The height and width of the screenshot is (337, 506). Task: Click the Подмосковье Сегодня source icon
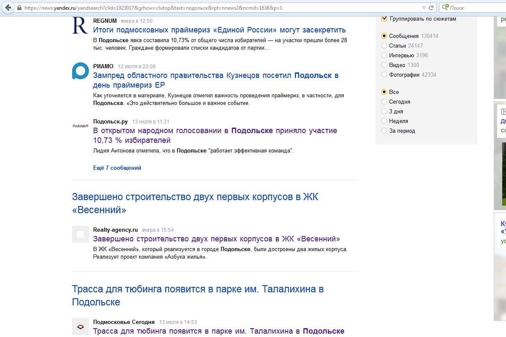(80, 326)
